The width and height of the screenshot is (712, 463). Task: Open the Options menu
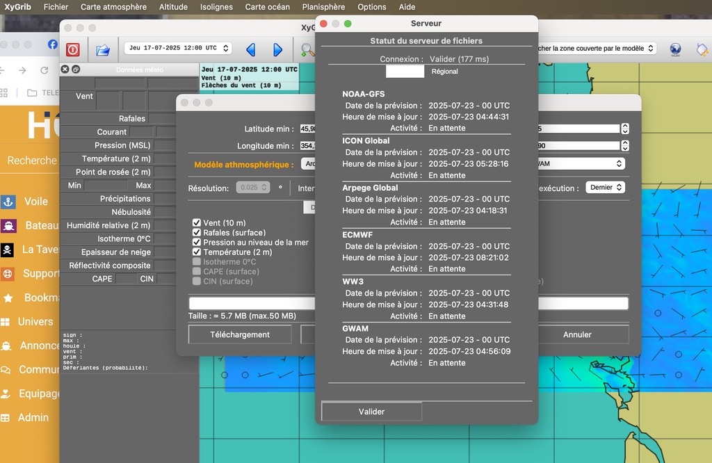(x=372, y=7)
